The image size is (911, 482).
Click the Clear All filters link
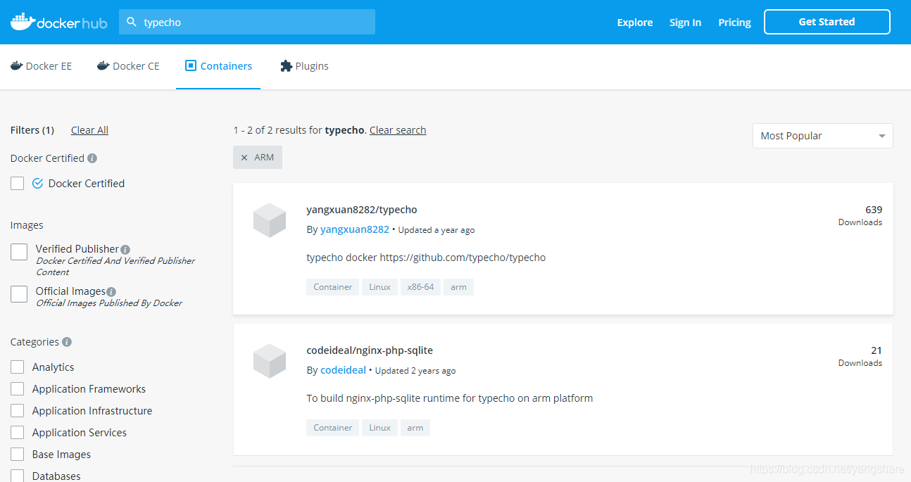pos(89,130)
